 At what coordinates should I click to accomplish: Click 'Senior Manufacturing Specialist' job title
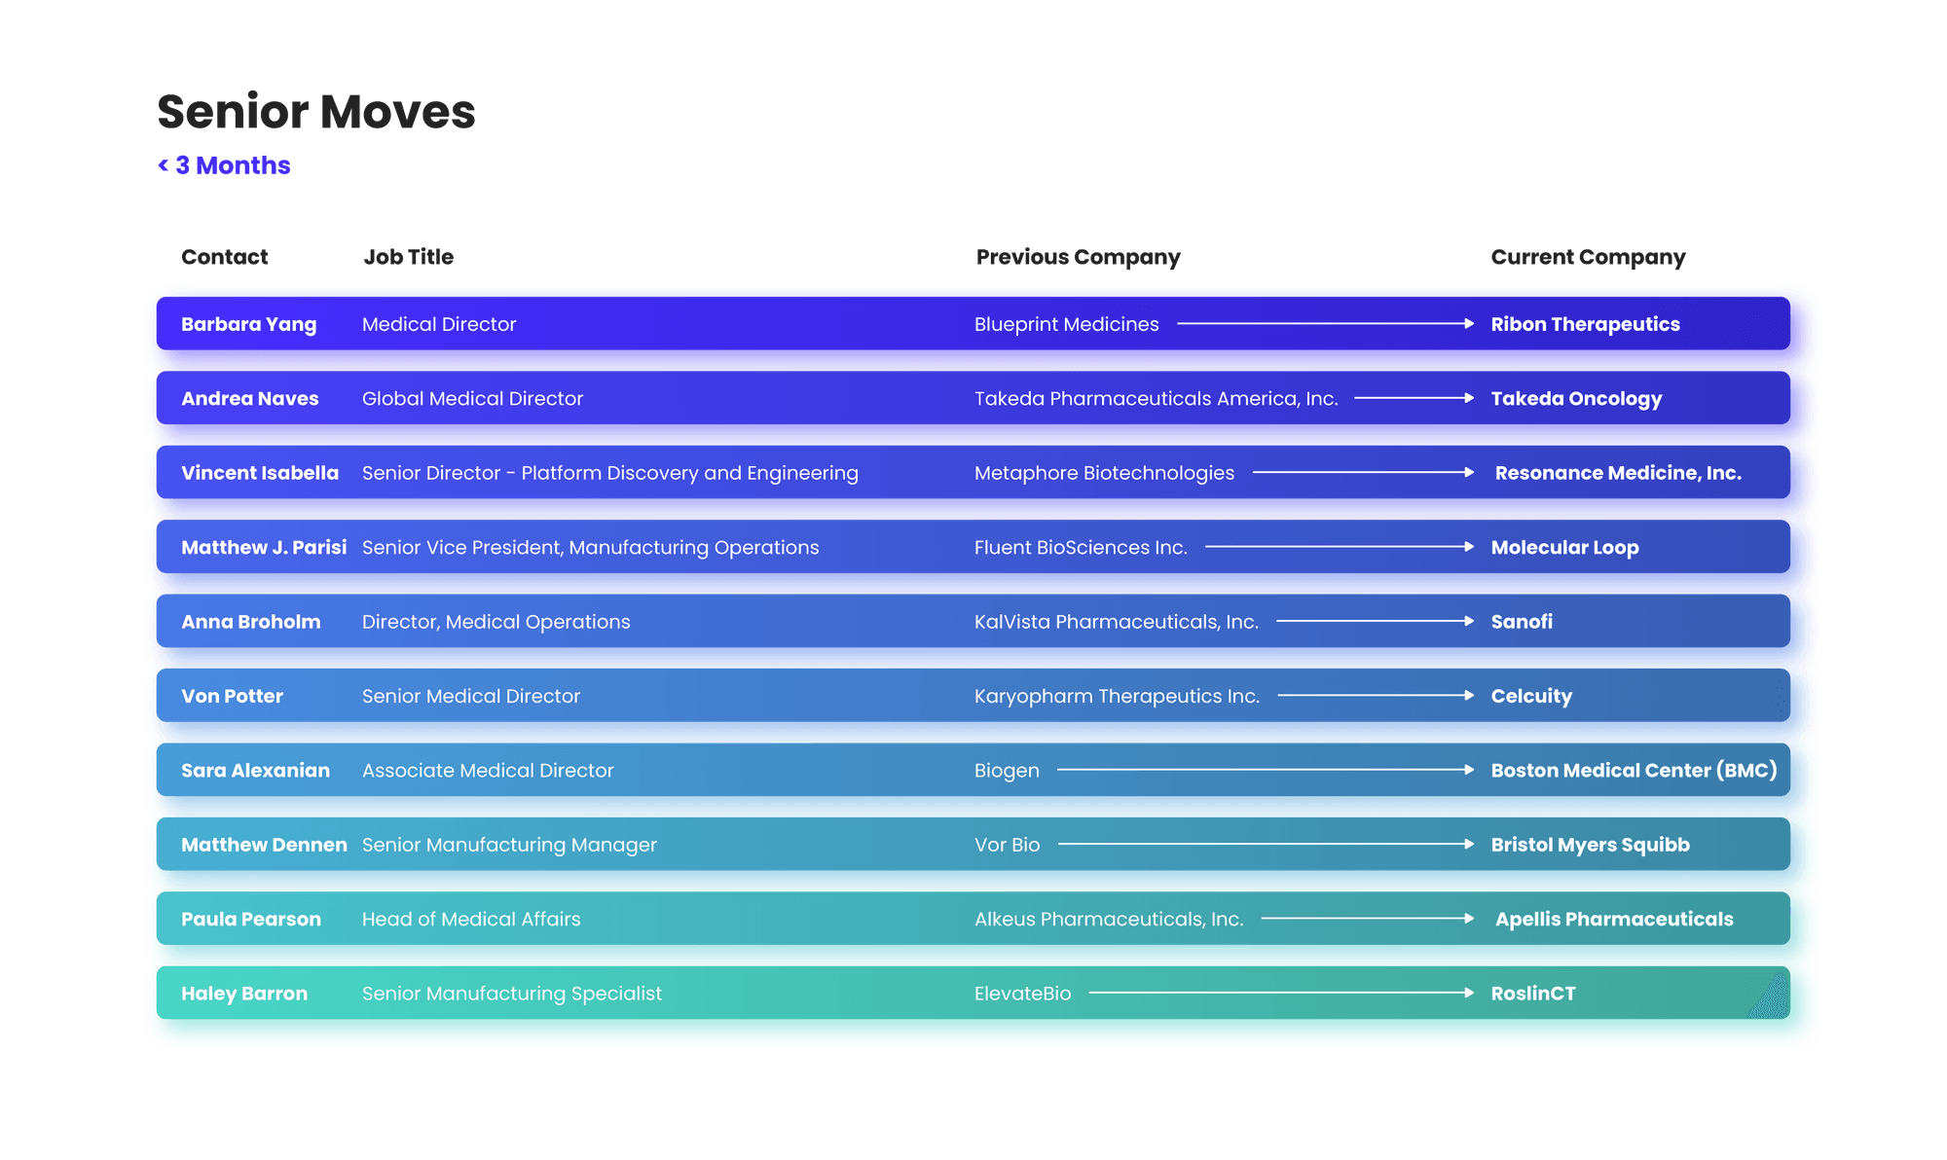[512, 994]
